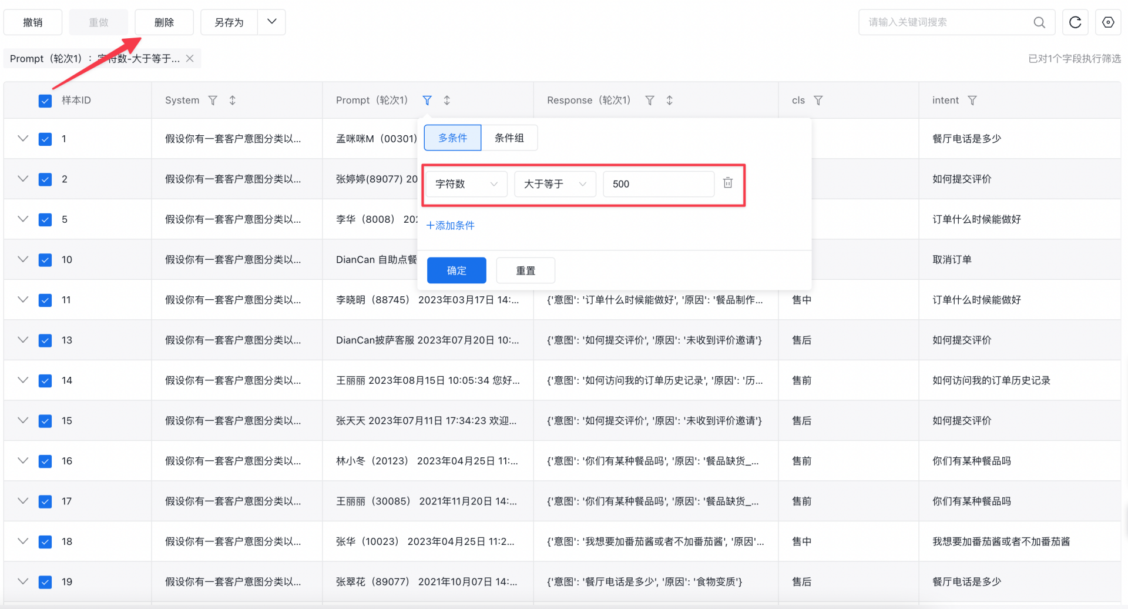
Task: Click the 重做 button
Action: click(99, 22)
